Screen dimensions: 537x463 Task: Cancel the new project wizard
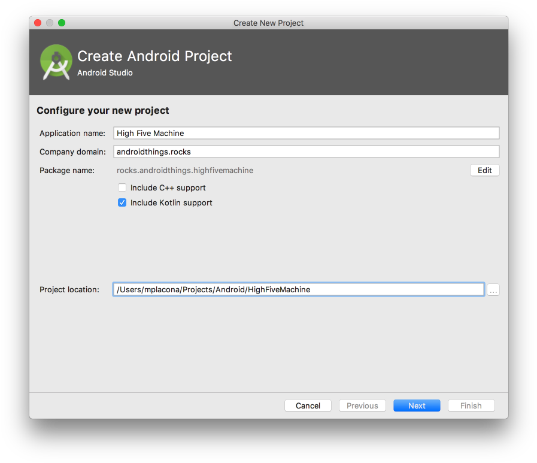click(x=308, y=405)
